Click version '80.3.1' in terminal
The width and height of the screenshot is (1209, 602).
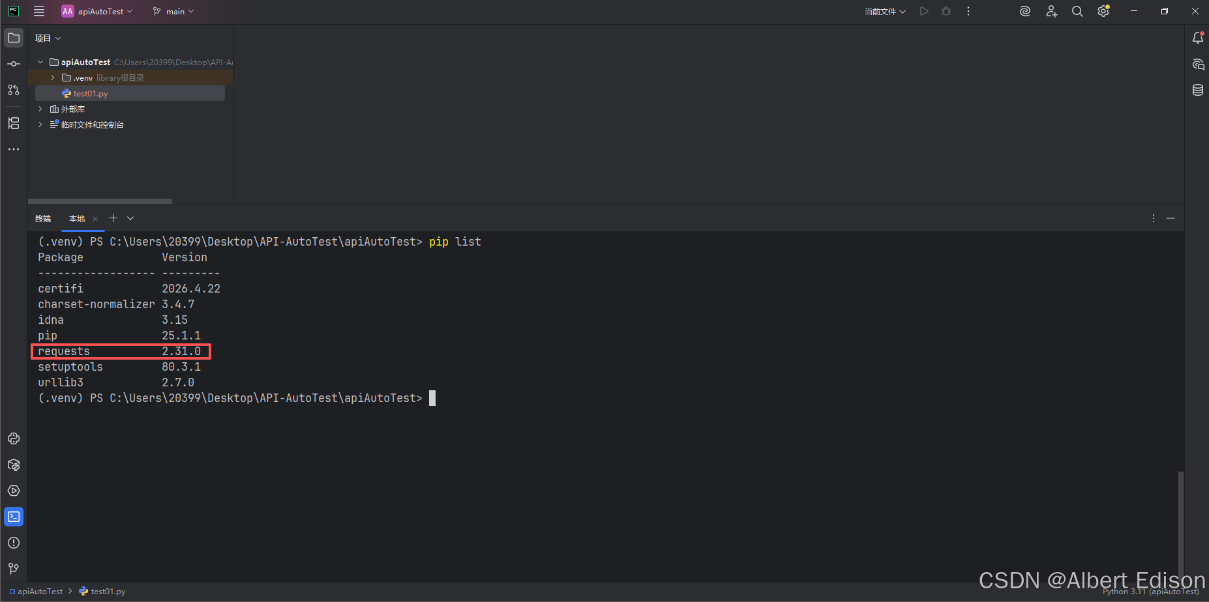(181, 367)
